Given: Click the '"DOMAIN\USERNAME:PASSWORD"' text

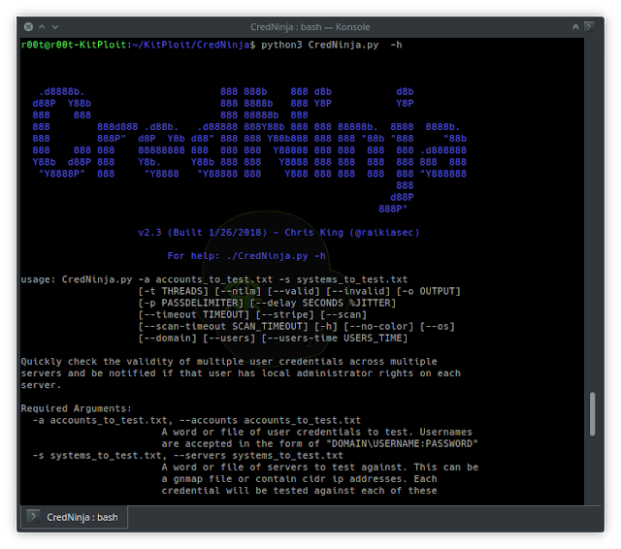Looking at the screenshot, I should [402, 443].
